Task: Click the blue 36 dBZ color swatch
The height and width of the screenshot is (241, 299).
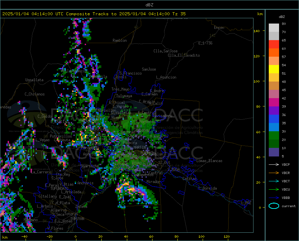Action: (274, 119)
